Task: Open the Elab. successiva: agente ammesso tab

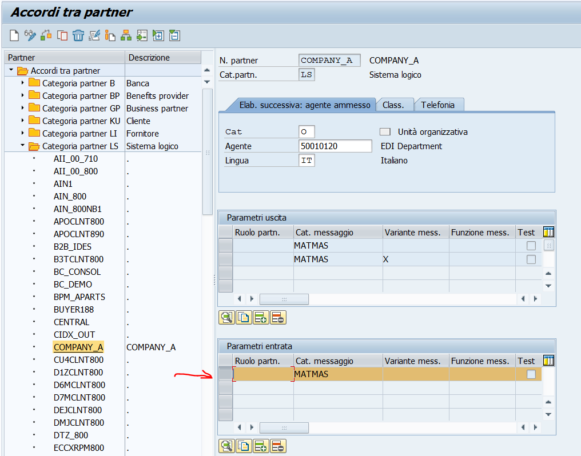Action: pyautogui.click(x=305, y=105)
